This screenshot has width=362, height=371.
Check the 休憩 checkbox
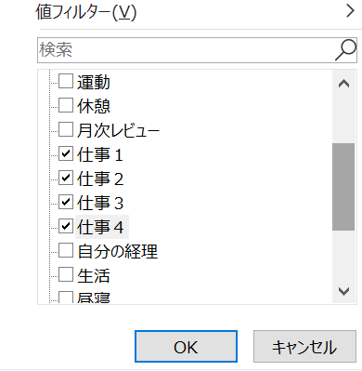tap(66, 105)
